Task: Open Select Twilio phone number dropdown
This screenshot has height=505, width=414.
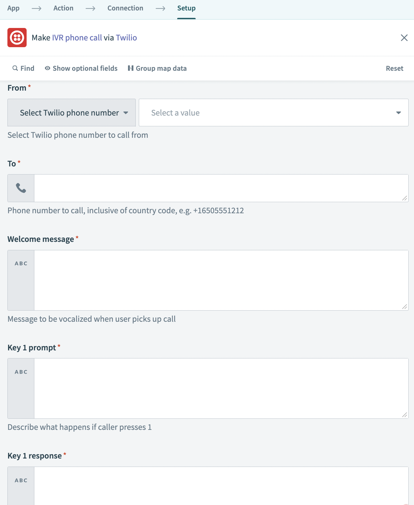Action: click(x=71, y=113)
